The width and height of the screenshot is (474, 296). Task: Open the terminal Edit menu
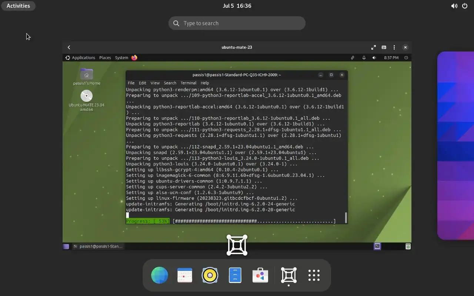pyautogui.click(x=143, y=83)
